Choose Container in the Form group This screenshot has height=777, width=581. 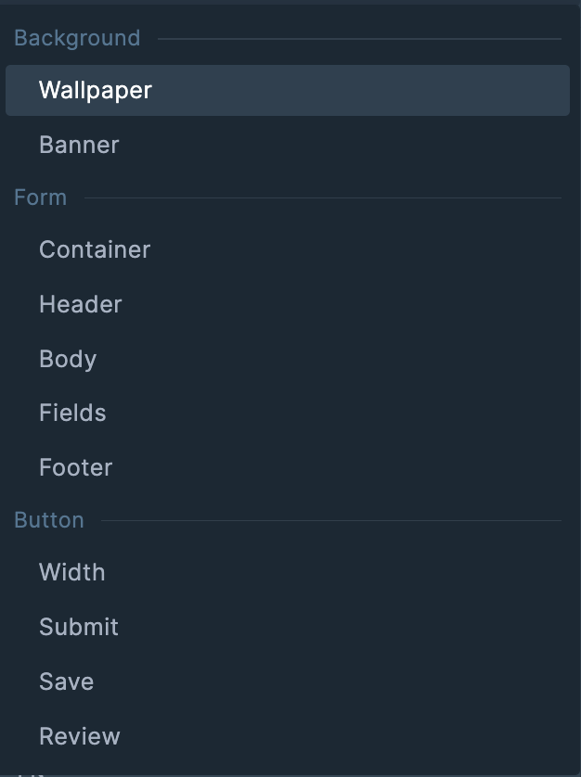[95, 249]
